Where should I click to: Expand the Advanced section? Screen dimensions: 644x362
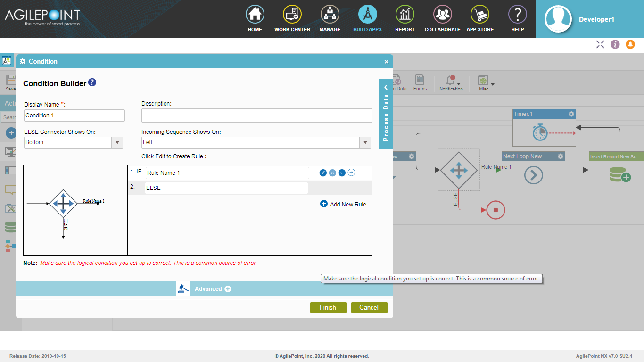(x=228, y=289)
